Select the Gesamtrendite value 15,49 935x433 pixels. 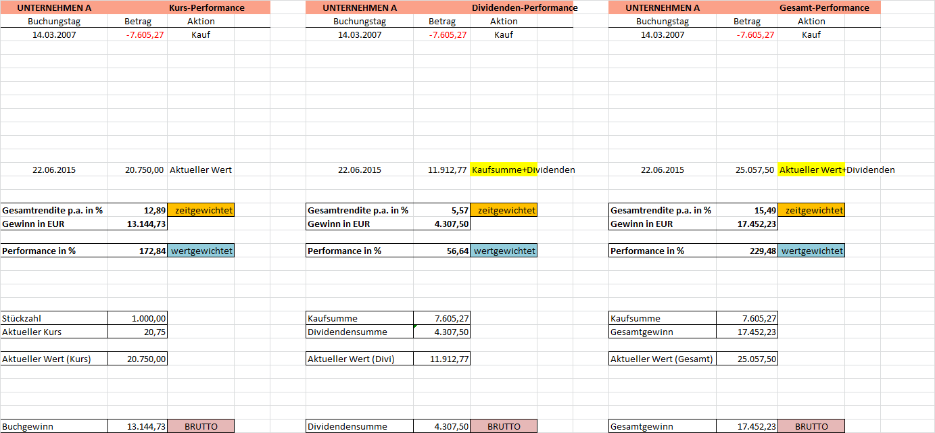point(747,210)
